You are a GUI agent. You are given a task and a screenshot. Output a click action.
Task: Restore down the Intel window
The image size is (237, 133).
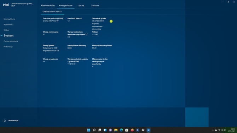[x=229, y=2]
